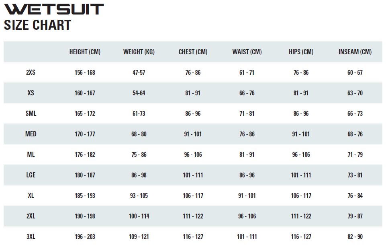Click the 3XL inseam value 82 - 90

click(x=355, y=237)
